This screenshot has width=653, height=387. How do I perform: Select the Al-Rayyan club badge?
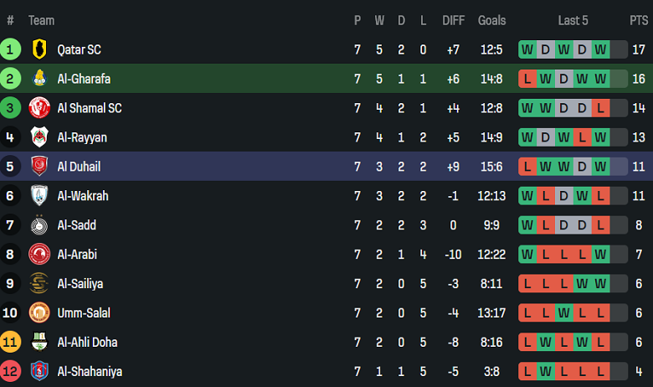[39, 137]
